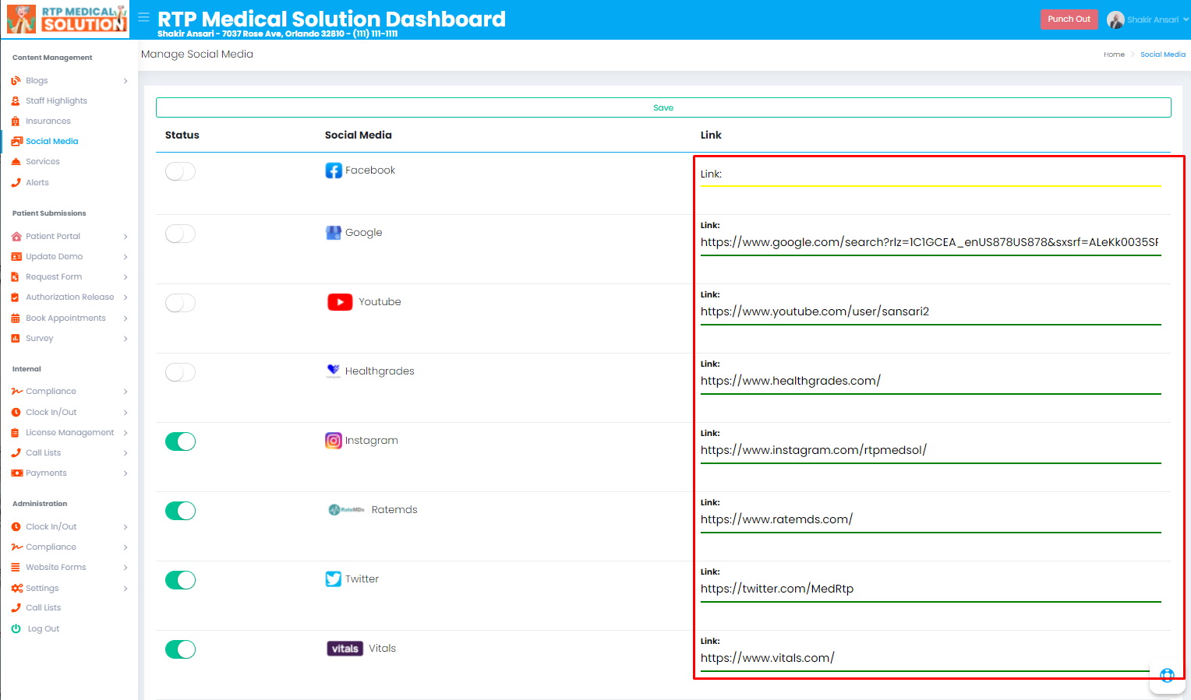
Task: Open Insurances via its clipboard icon
Action: tap(16, 121)
